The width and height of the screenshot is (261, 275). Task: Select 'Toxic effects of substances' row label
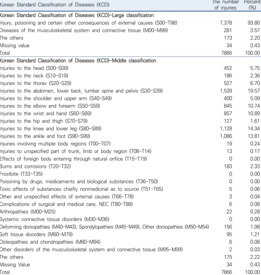point(81,189)
